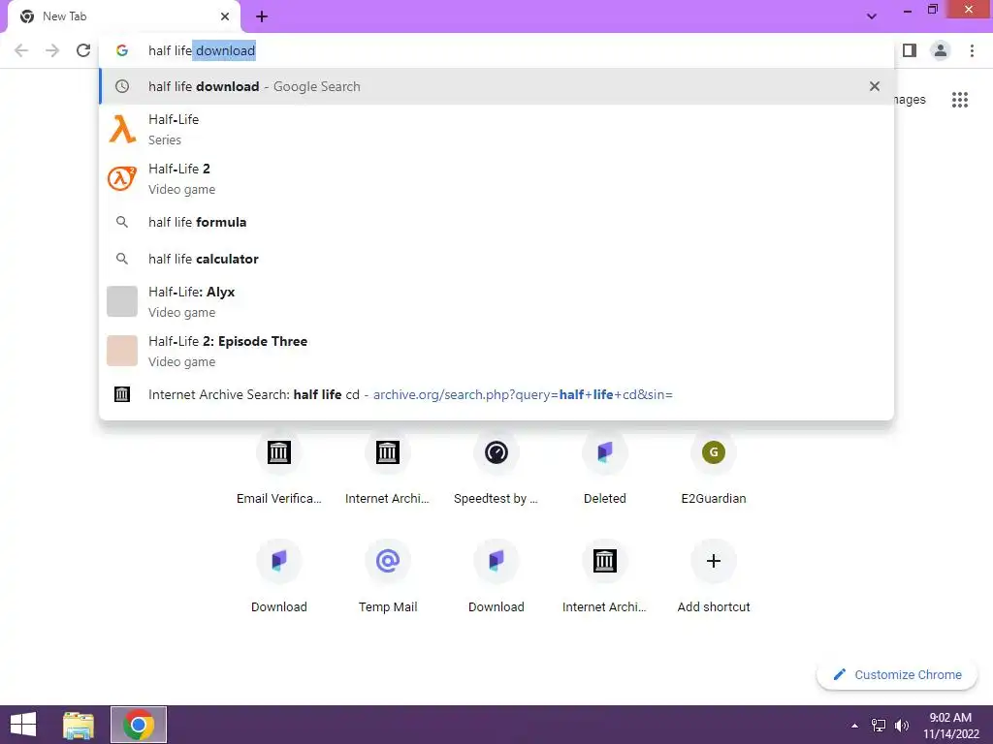Screen dimensions: 993x744
Task: Open the Temp Mail shortcut
Action: [388, 577]
